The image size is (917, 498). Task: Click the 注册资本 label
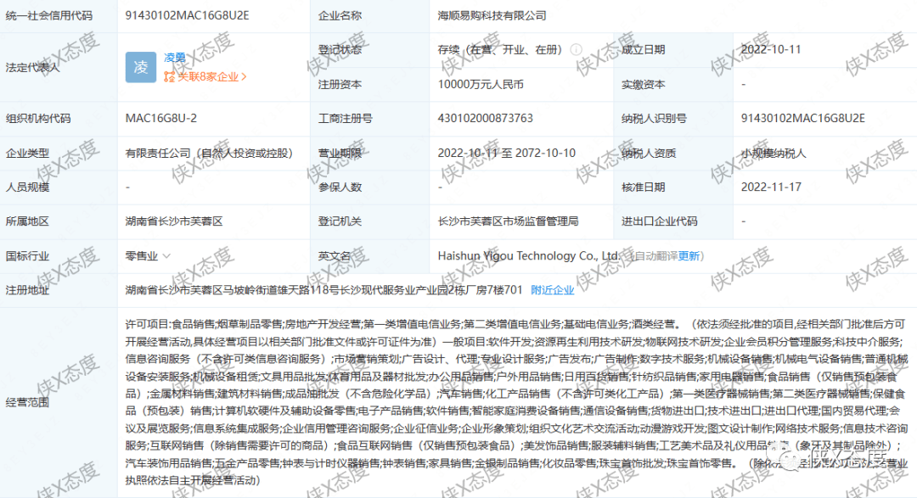pyautogui.click(x=340, y=84)
